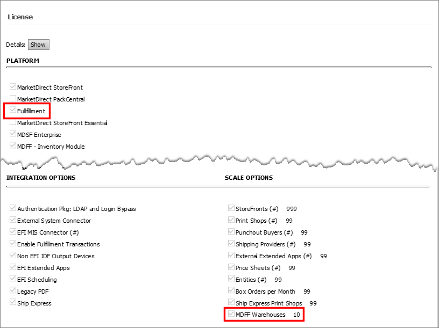The height and width of the screenshot is (328, 439).
Task: Click the SCALE OPTIONS heading
Action: pos(249,178)
